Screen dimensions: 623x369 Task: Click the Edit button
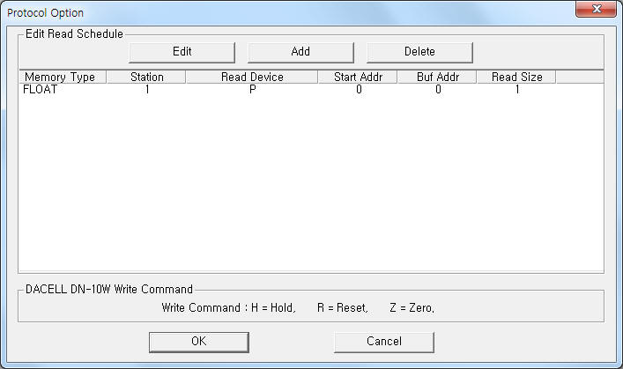(x=182, y=52)
